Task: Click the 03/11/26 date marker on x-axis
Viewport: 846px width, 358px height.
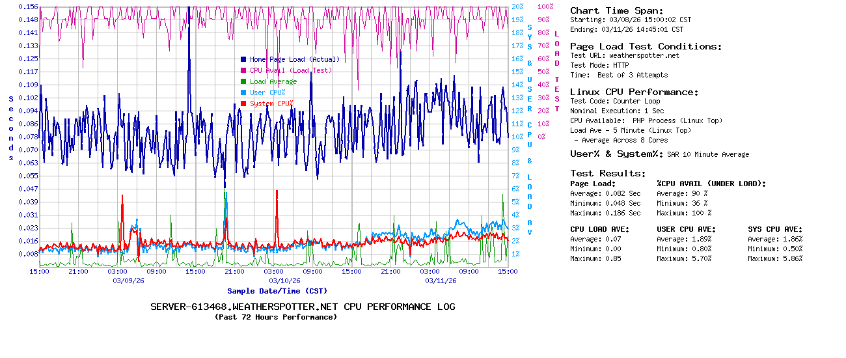Action: click(x=441, y=281)
